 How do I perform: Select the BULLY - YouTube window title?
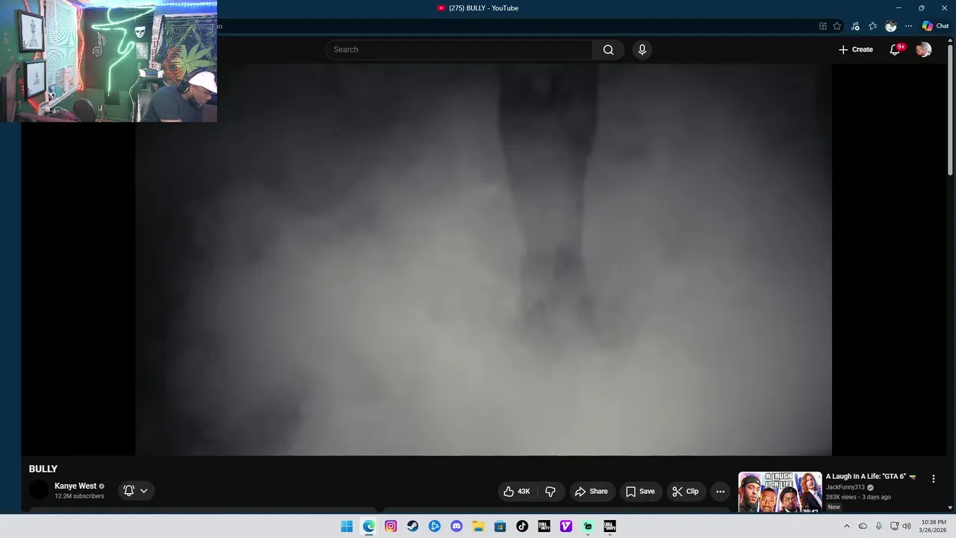click(483, 8)
